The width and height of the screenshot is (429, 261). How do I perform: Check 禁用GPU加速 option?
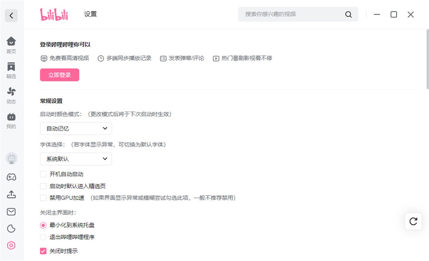[43, 198]
